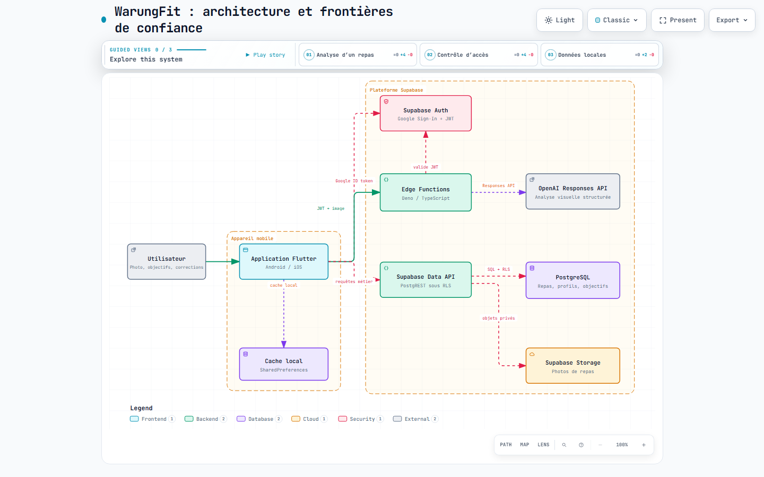Click the Database legend swatch
This screenshot has height=477, width=764.
pyautogui.click(x=241, y=419)
